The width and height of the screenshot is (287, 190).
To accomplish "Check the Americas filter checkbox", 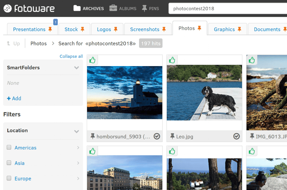I will [9, 147].
